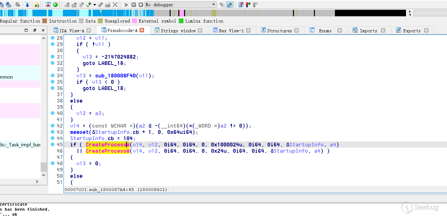Click the Lumina green status icon
This screenshot has width=447, height=216.
tap(55, 4)
